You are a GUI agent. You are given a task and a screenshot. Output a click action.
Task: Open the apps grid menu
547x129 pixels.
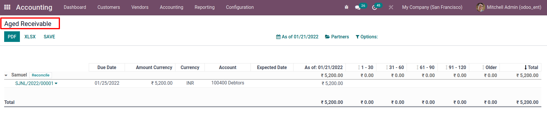click(7, 7)
